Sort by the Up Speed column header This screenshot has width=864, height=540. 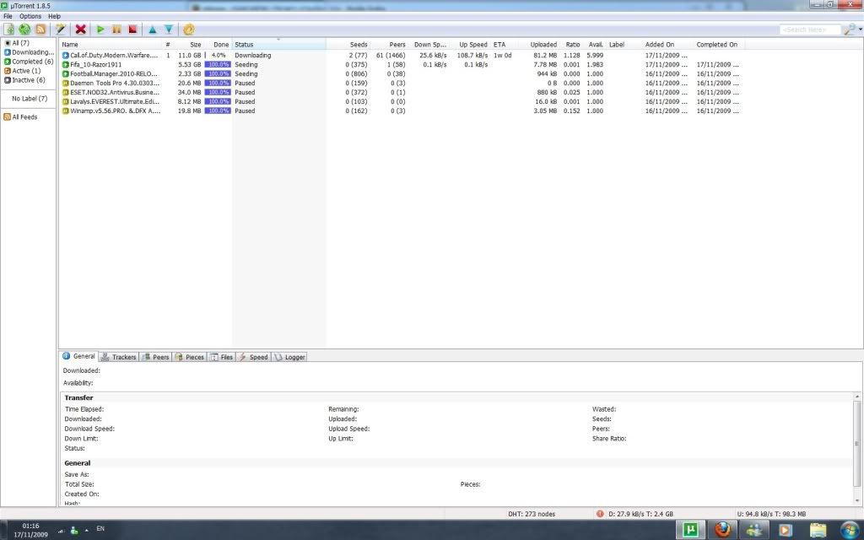pyautogui.click(x=469, y=45)
